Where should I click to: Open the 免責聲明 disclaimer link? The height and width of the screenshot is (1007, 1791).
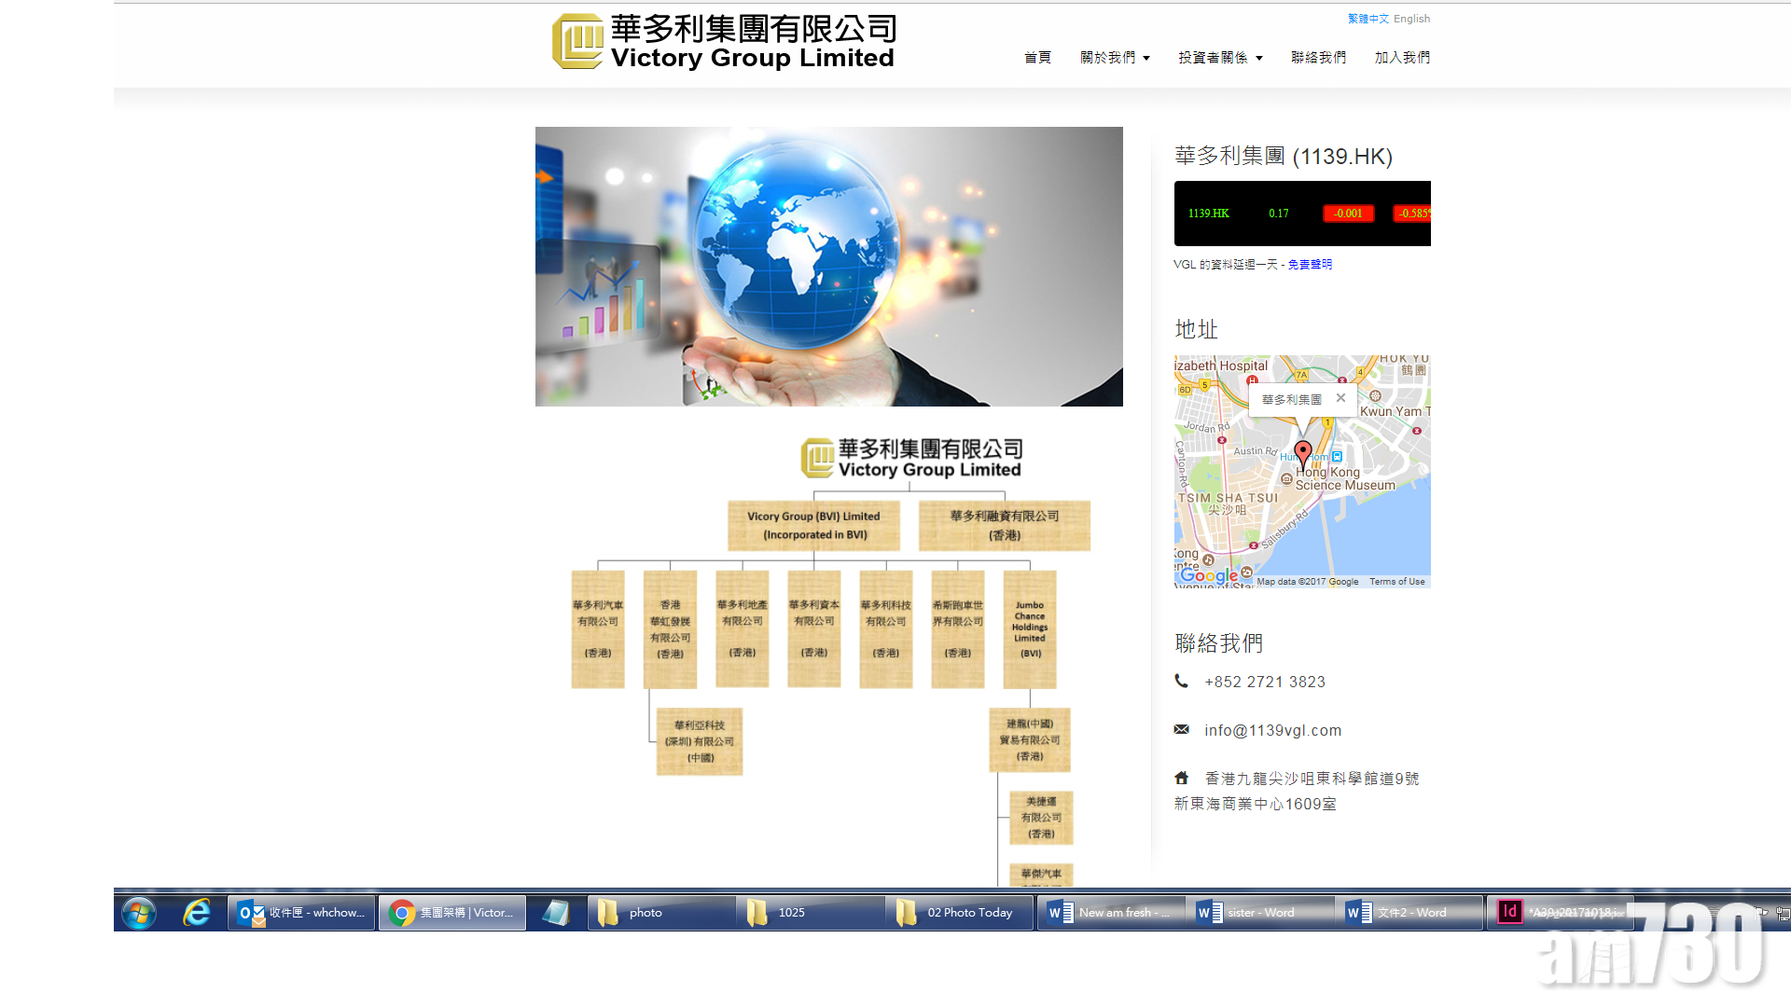(1310, 264)
